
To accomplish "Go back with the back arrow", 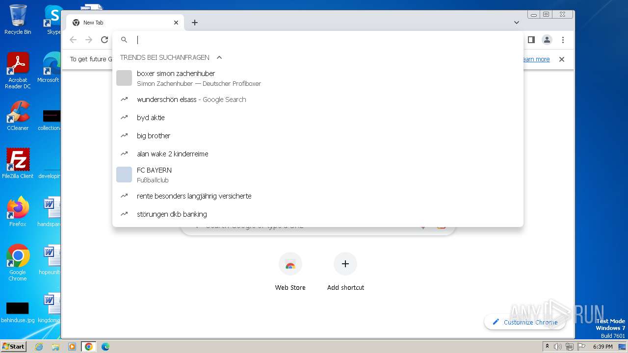I will [x=73, y=40].
